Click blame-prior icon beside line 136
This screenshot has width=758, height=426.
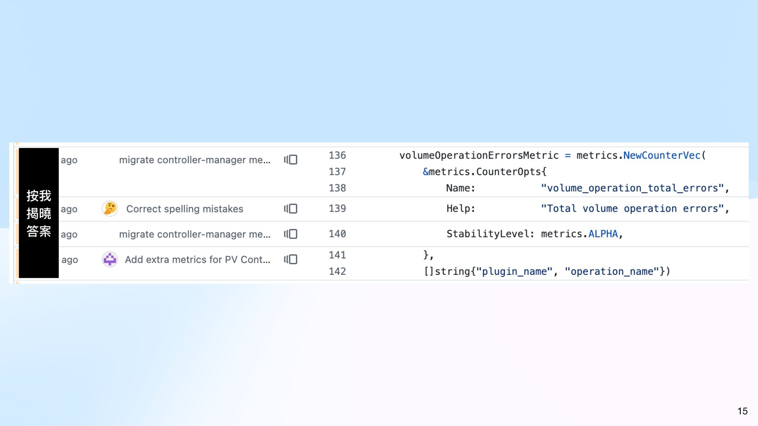(x=291, y=160)
